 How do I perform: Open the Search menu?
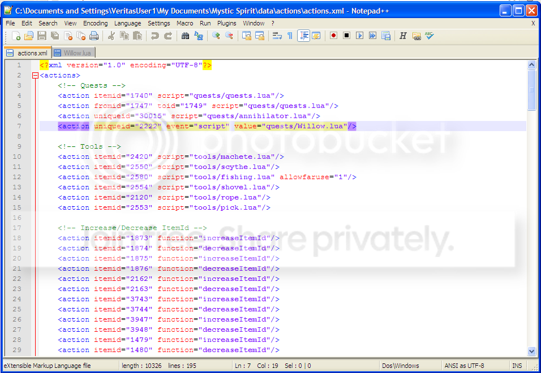click(48, 23)
